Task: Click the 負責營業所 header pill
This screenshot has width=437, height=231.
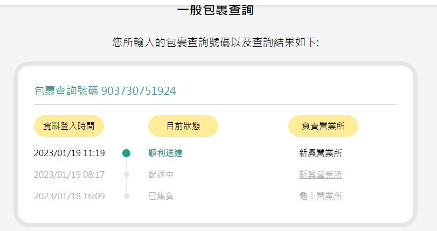Action: tap(323, 126)
